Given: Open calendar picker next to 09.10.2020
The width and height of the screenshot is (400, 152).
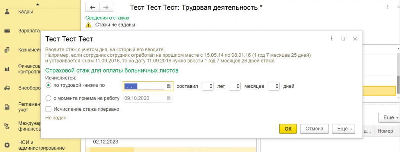Looking at the screenshot, I should (169, 98).
